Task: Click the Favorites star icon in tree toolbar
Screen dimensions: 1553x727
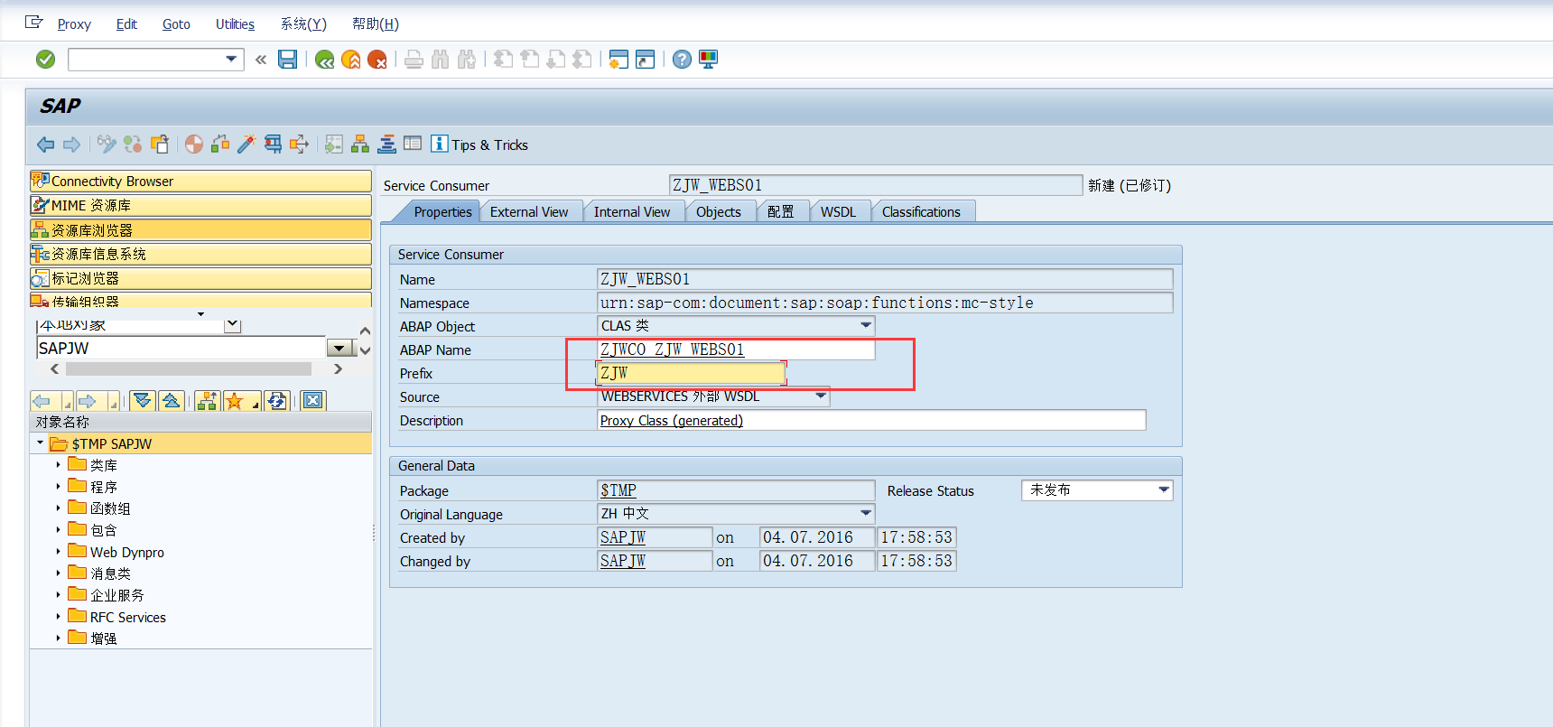Action: coord(235,401)
